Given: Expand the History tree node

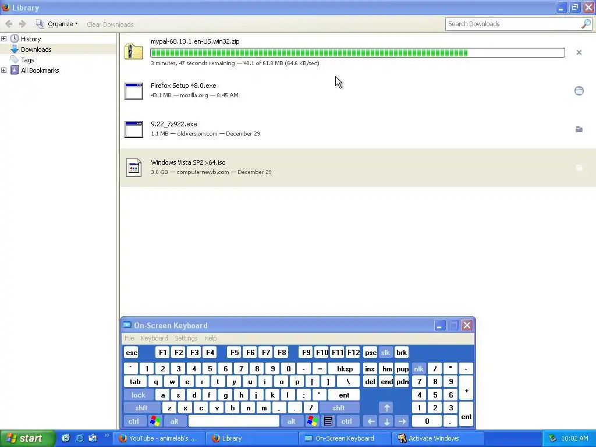Looking at the screenshot, I should click(x=4, y=39).
